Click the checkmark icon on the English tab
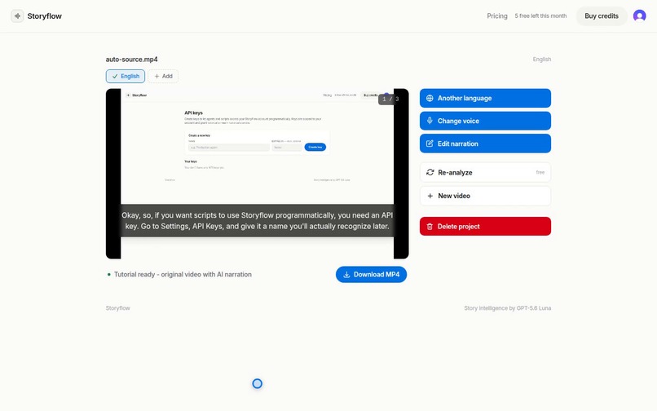The image size is (657, 411). 115,77
